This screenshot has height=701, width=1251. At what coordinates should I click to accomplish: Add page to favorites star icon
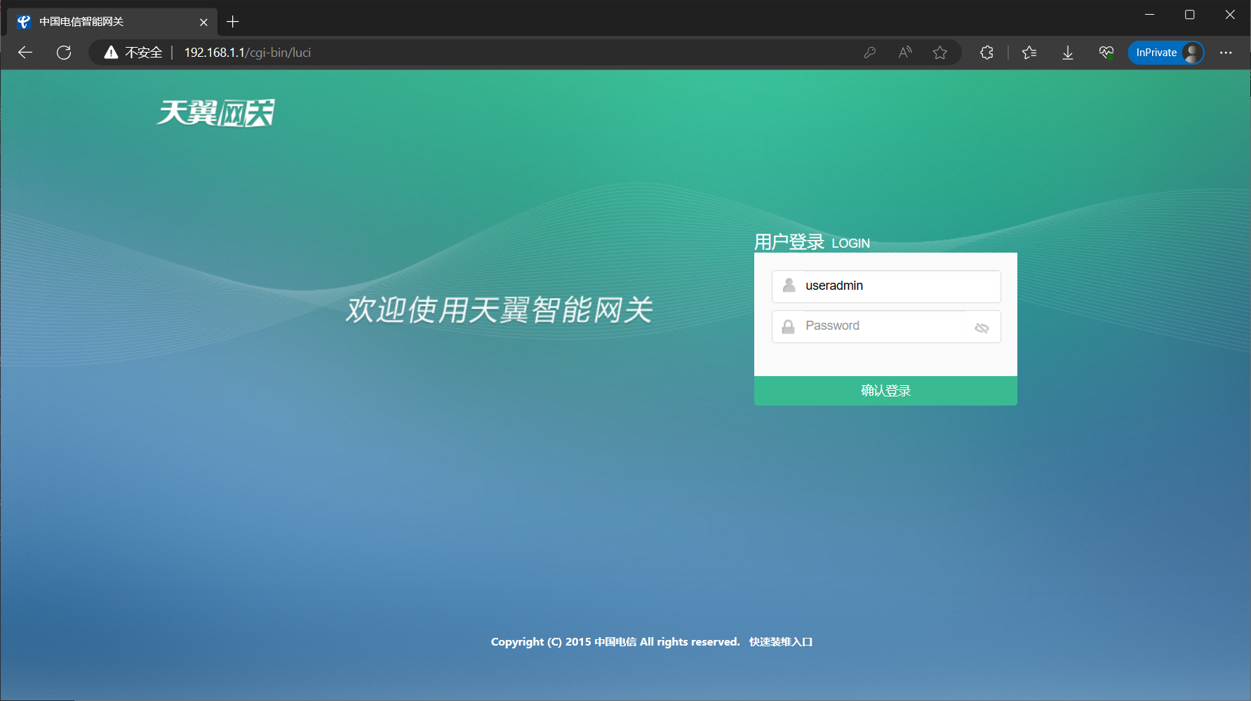940,53
